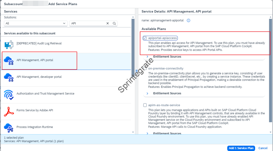The image size is (273, 151).
Task: Expand Entitlement Sources under on-premise-connectivity
Action: click(x=147, y=93)
